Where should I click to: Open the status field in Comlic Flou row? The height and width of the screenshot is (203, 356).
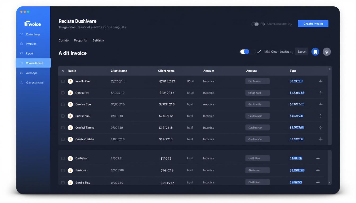coord(257,116)
